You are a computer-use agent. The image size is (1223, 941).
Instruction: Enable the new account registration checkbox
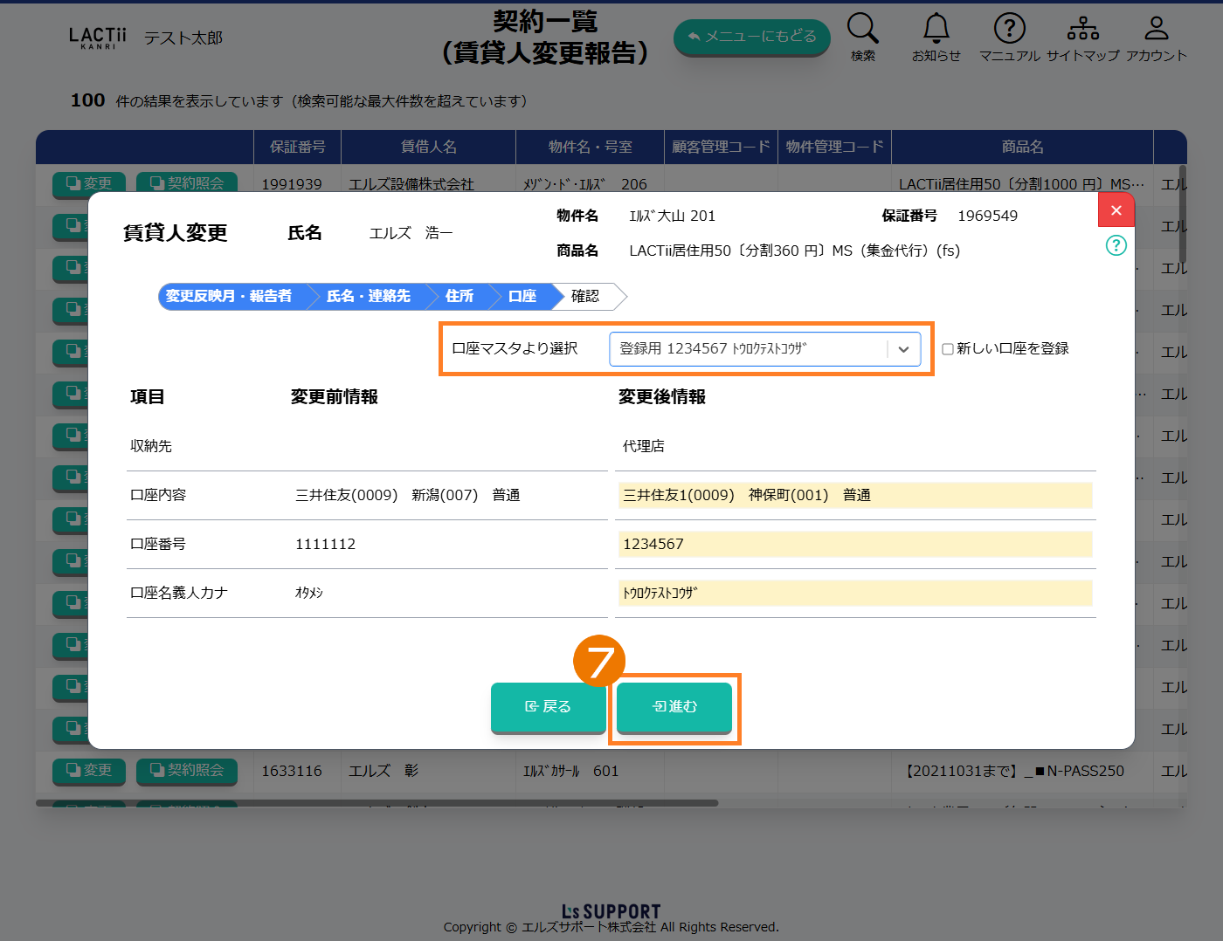click(x=948, y=349)
